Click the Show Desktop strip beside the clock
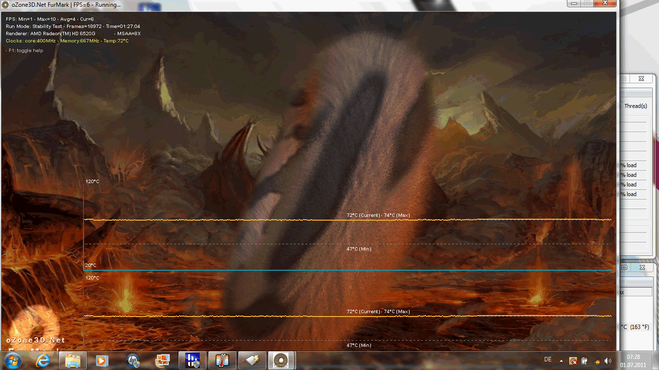The image size is (659, 370). (x=656, y=360)
